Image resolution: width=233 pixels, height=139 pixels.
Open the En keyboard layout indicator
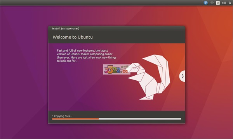[x=218, y=3]
